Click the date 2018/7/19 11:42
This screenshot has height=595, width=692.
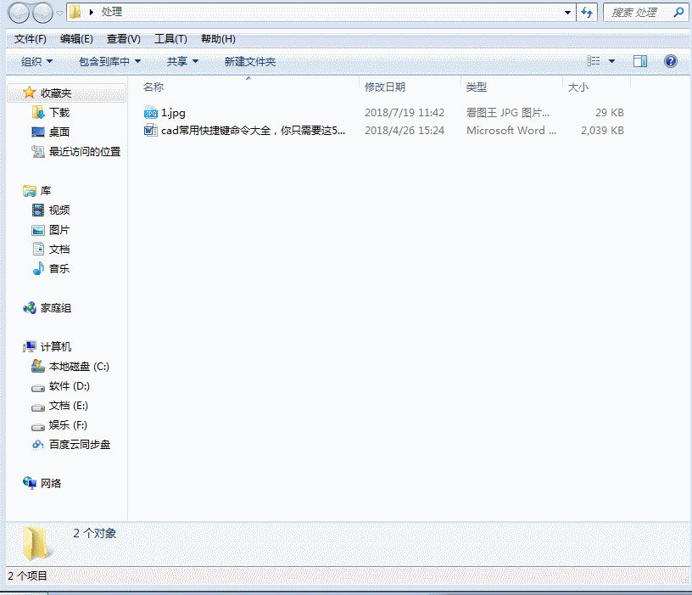point(405,113)
